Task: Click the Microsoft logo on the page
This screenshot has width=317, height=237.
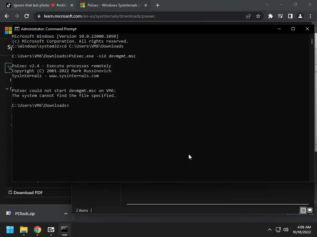Action: coord(8,31)
